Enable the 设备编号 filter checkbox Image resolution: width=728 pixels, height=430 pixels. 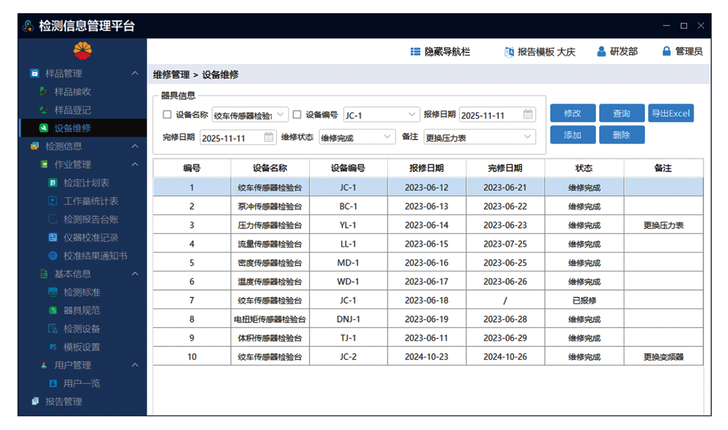point(297,115)
